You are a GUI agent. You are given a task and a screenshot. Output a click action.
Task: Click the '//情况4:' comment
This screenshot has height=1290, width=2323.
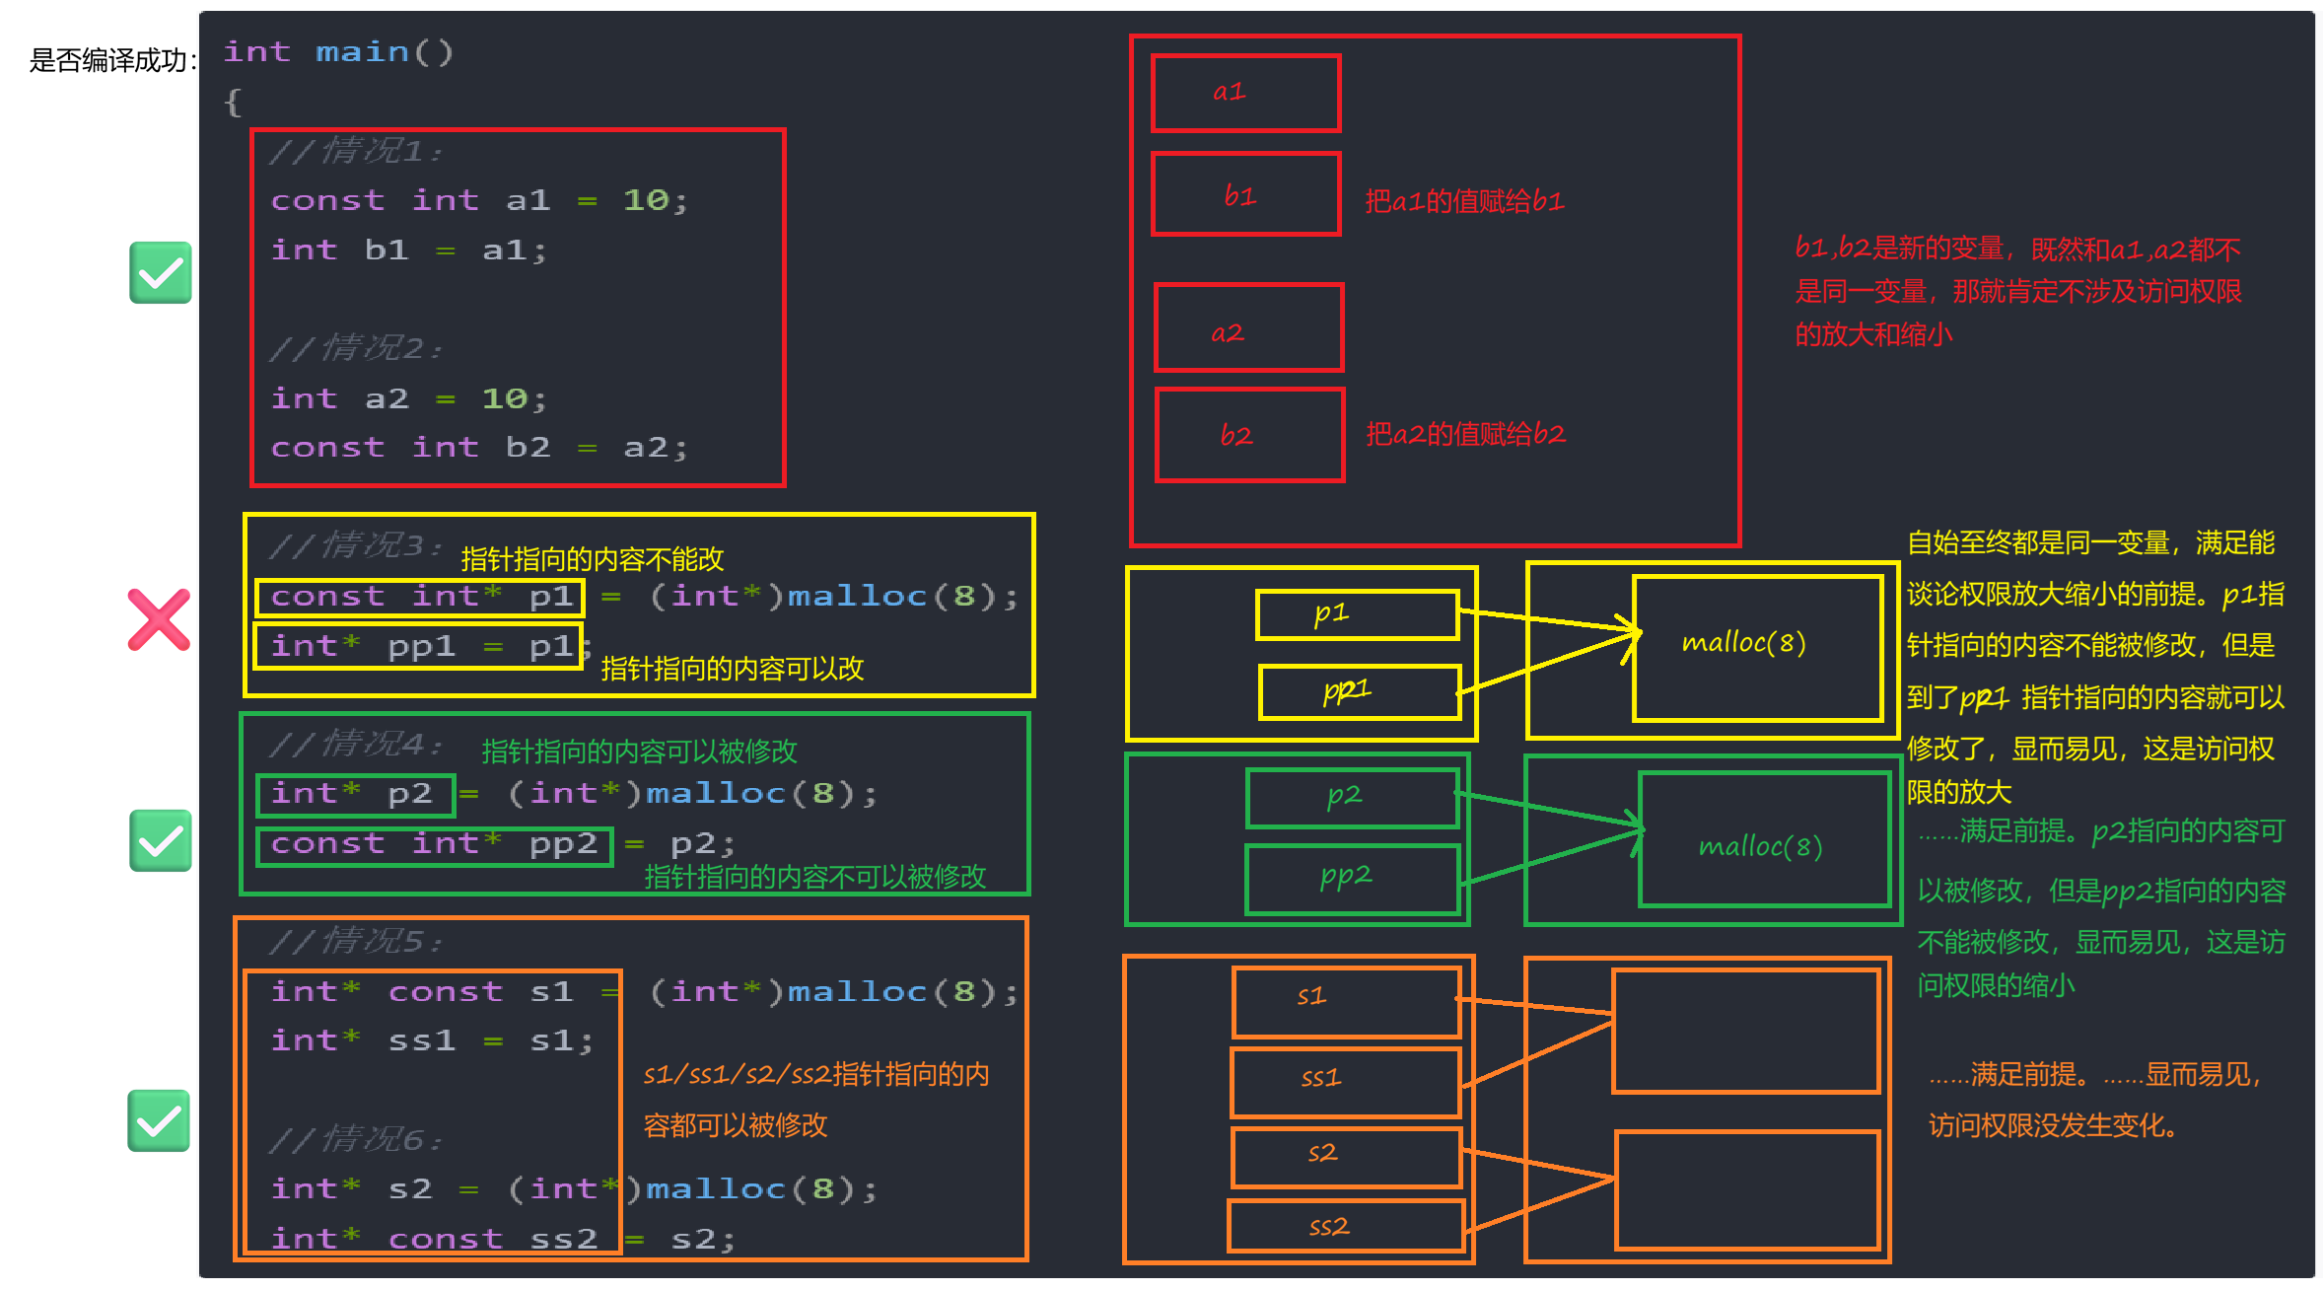pos(356,743)
